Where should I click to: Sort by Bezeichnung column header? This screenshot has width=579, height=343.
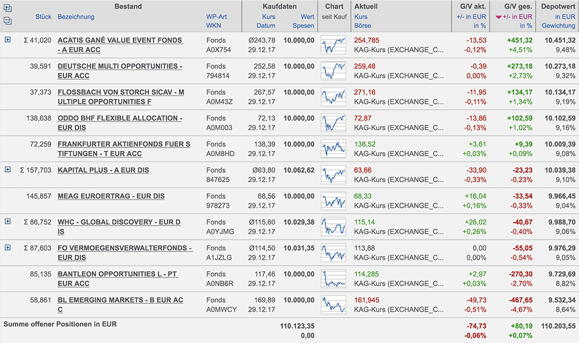tap(76, 17)
